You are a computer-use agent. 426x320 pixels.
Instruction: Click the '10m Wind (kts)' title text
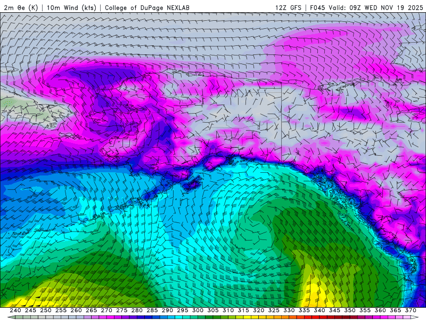pyautogui.click(x=71, y=7)
